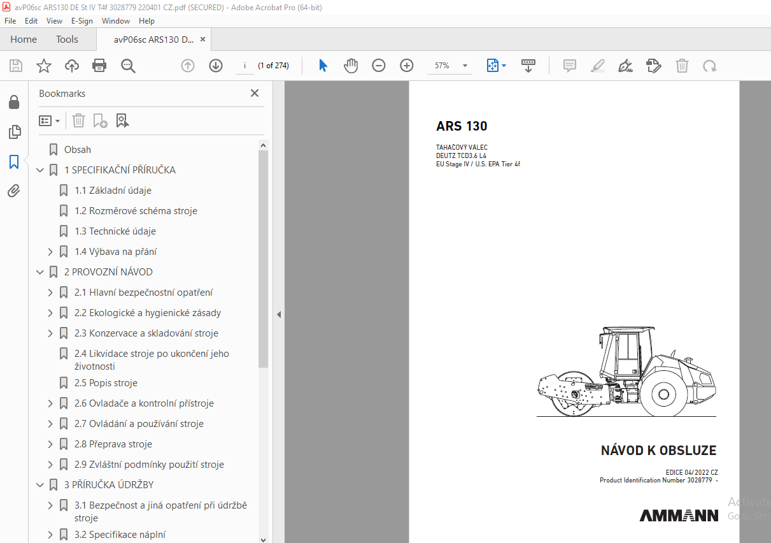The image size is (771, 543).
Task: Toggle the Bookmarks sidebar panel icon
Action: tap(14, 162)
